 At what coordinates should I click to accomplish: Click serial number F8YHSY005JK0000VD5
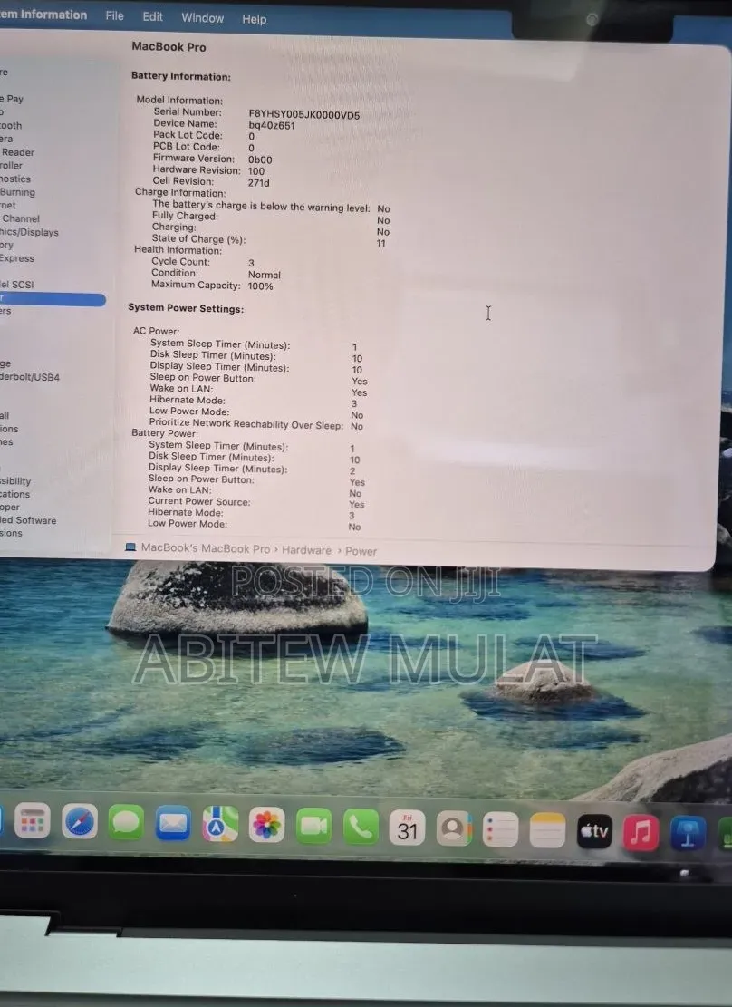[x=304, y=115]
